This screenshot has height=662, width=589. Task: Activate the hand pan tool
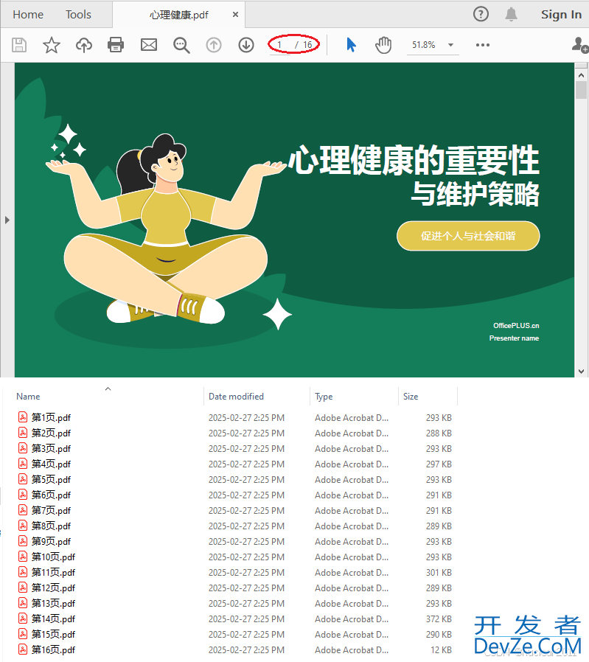383,45
